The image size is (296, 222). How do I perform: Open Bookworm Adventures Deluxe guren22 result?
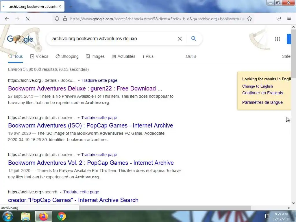tap(85, 88)
